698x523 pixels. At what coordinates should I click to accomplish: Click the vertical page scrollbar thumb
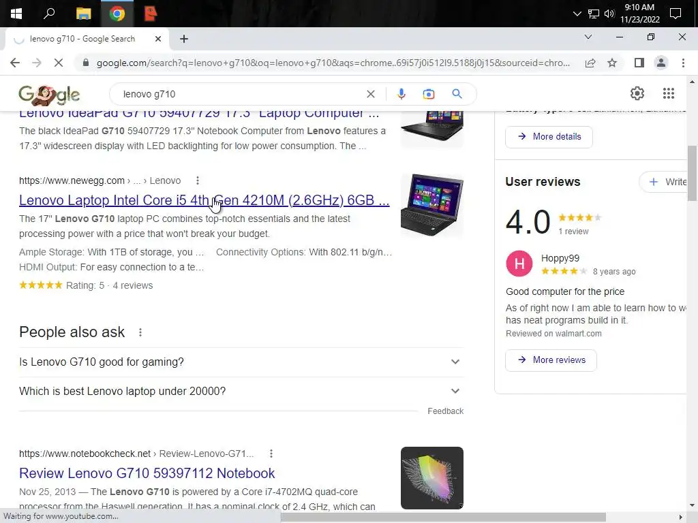(692, 174)
